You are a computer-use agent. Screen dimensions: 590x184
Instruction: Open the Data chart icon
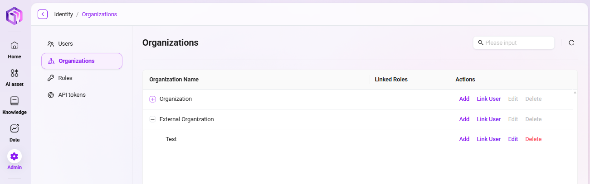(15, 128)
